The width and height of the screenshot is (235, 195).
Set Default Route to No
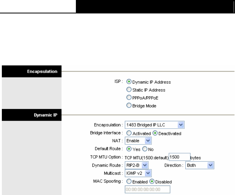click(145, 149)
